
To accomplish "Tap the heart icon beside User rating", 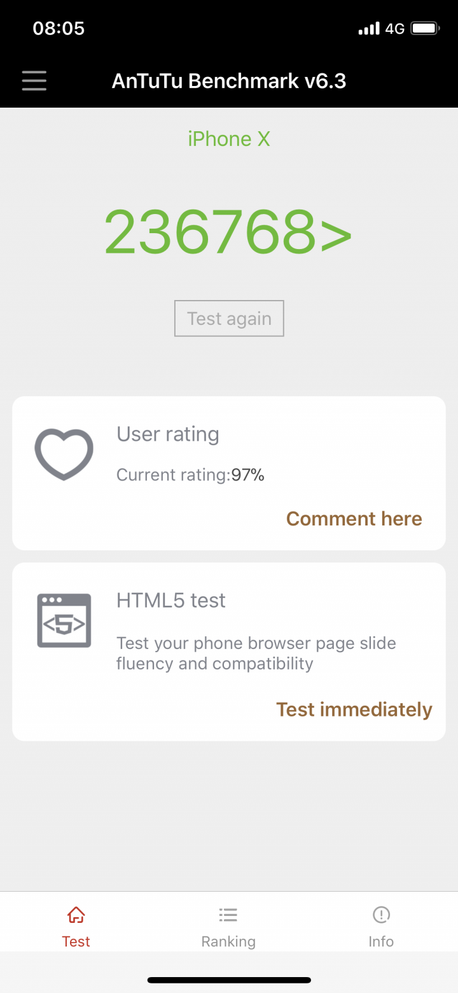I will coord(64,454).
